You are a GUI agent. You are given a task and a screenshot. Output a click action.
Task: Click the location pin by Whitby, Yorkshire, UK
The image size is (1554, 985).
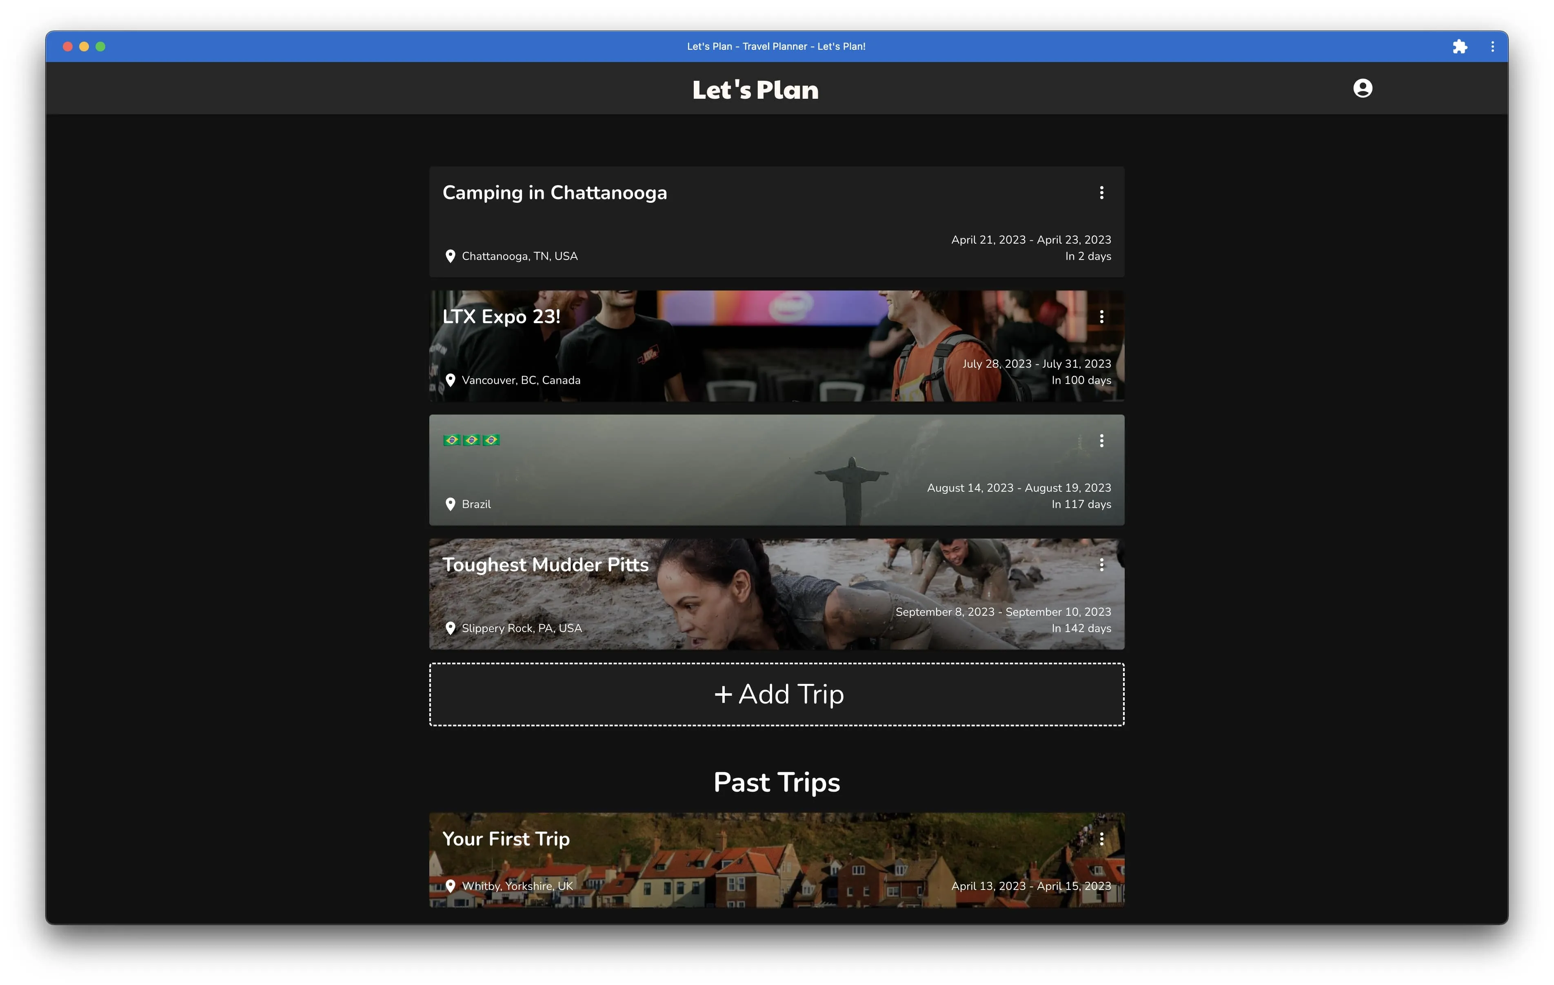[x=451, y=885]
